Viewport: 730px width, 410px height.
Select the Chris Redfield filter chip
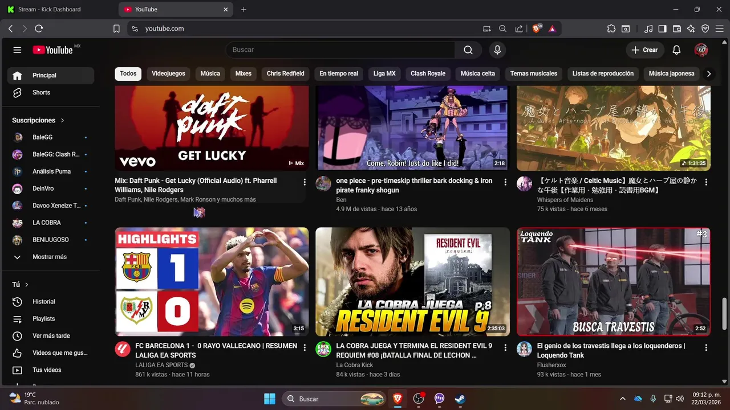pos(286,73)
